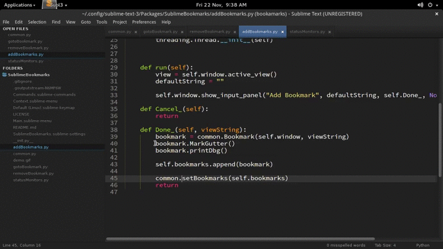This screenshot has width=443, height=249.
Task: Open the Applications menu dropdown
Action: 19,4
